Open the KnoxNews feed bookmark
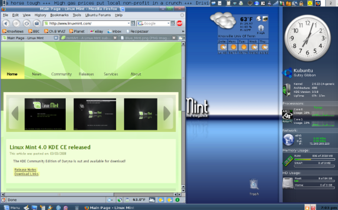 (13, 31)
